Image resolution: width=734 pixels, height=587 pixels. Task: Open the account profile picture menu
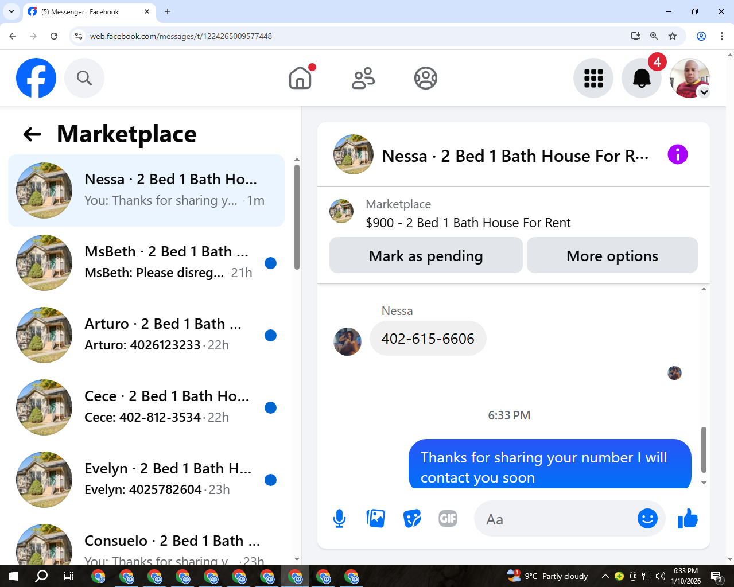pos(690,78)
